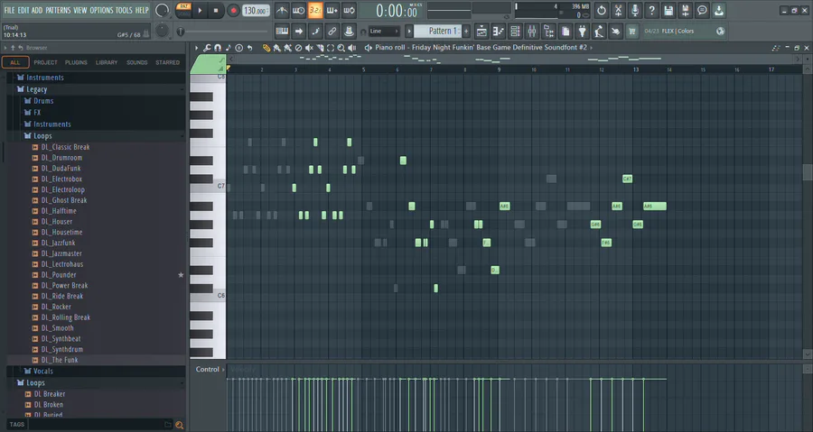Viewport: 813px width, 432px height.
Task: Open the Tempo tapper icon
Action: tap(599, 31)
